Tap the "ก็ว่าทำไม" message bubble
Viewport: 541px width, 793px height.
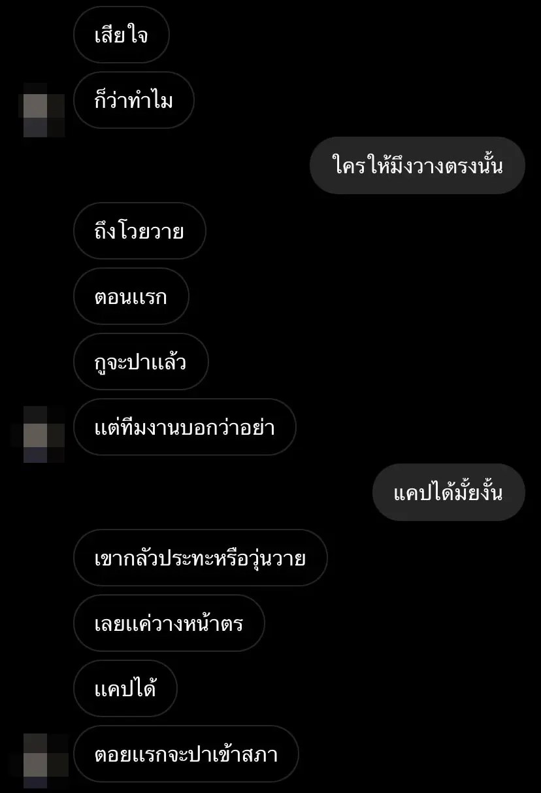point(134,100)
